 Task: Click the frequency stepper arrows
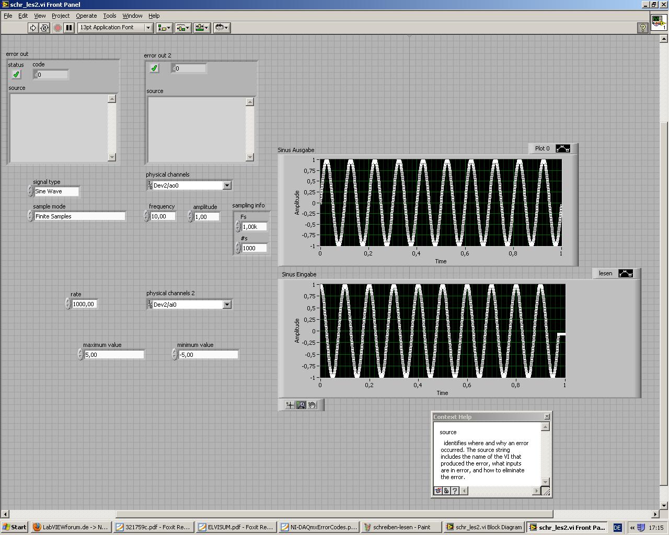pyautogui.click(x=147, y=216)
